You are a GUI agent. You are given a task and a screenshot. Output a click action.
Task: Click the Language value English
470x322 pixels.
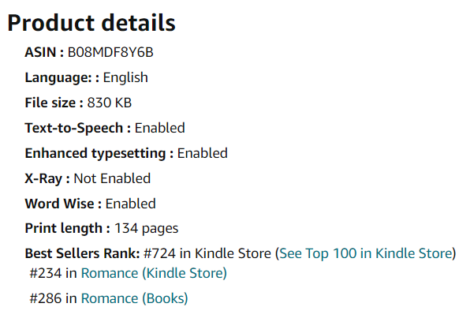(125, 78)
